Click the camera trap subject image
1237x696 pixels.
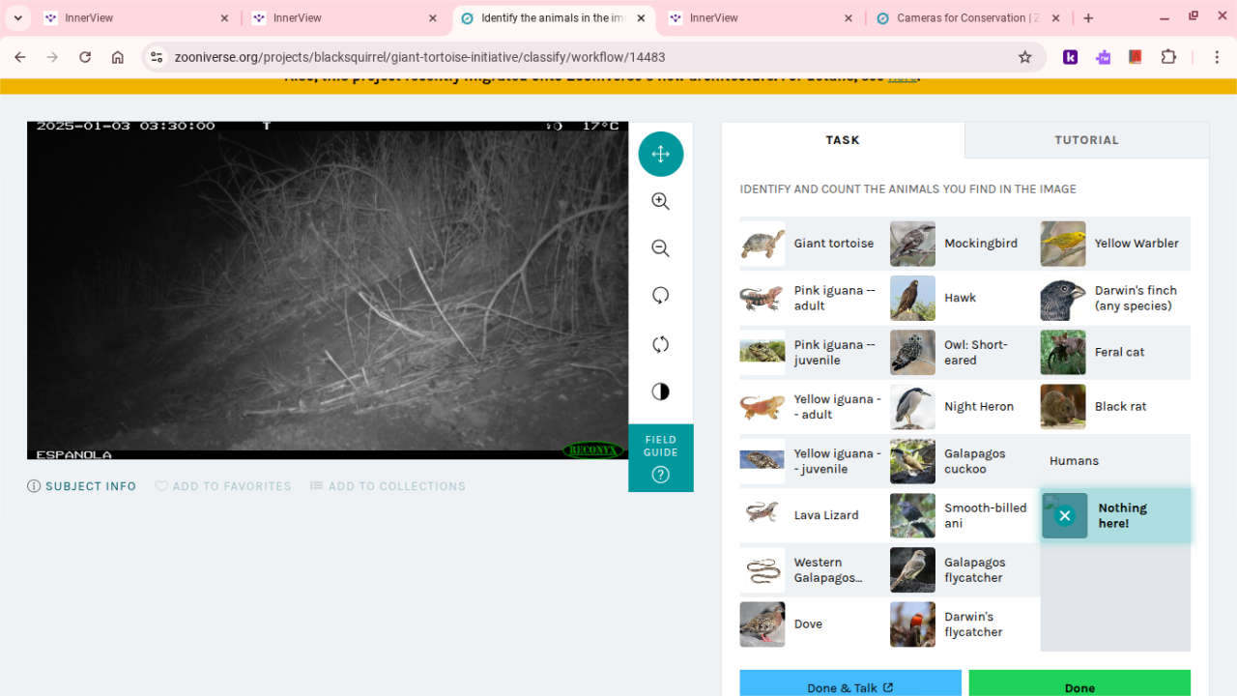(x=328, y=290)
